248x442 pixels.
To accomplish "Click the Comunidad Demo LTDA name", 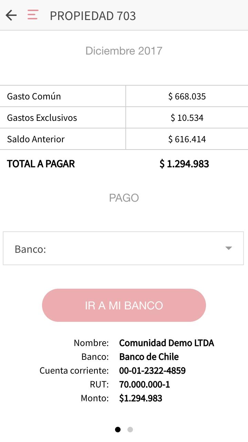I will point(166,343).
